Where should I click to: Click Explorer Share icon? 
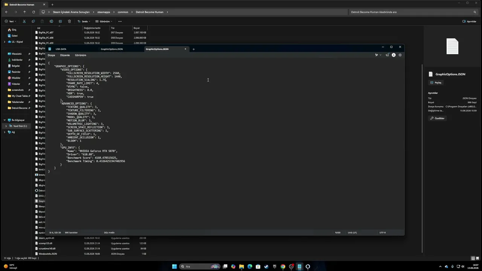pos(60,21)
